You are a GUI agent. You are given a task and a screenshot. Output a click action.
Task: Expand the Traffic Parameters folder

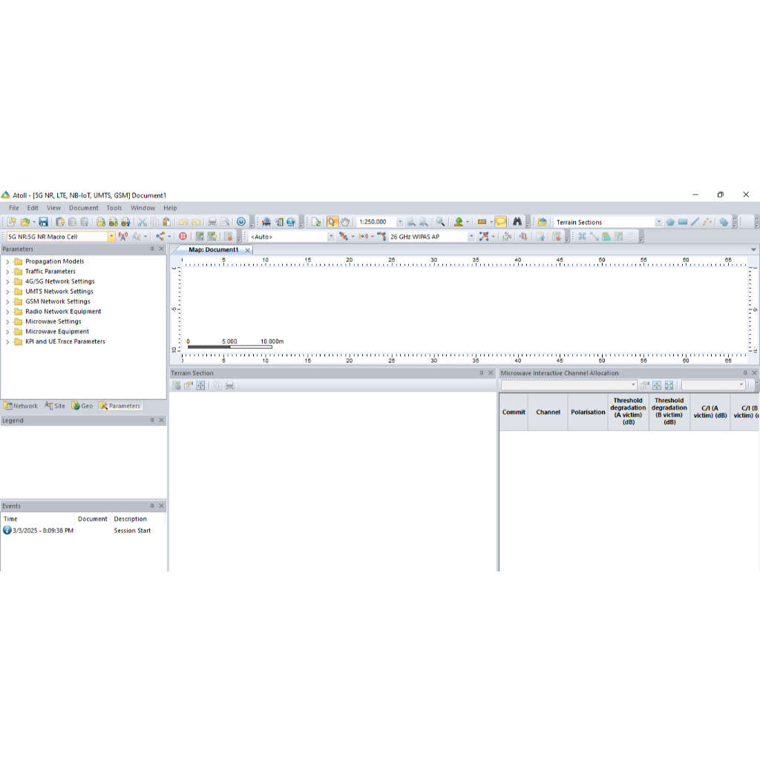7,272
